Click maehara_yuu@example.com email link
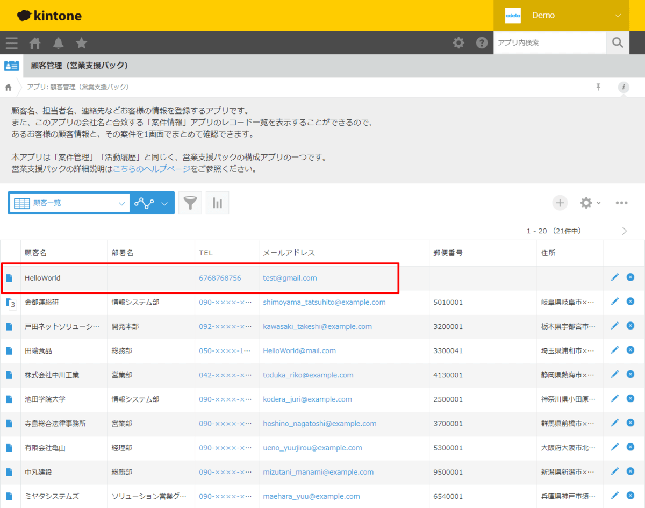645x508 pixels. click(x=311, y=496)
